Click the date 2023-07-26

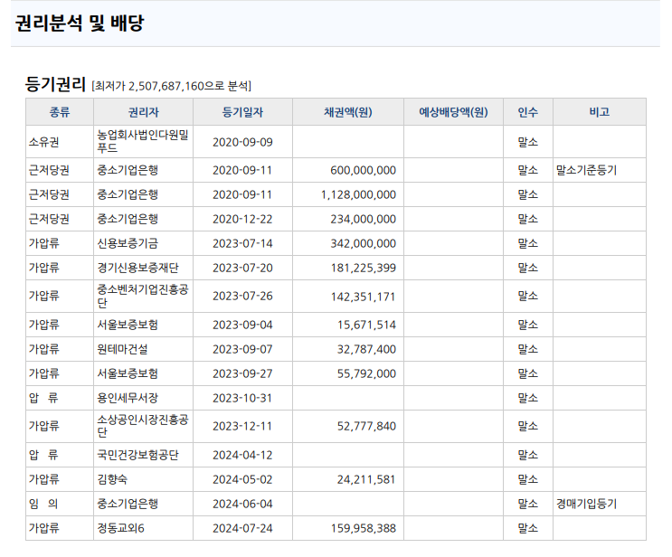click(242, 297)
